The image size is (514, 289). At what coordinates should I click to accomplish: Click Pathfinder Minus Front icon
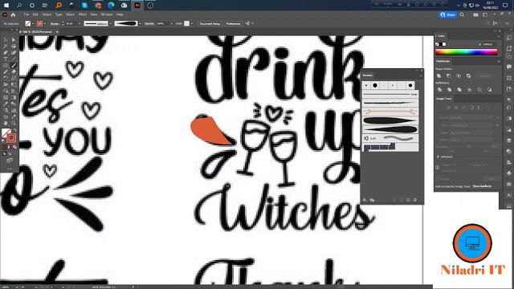449,75
